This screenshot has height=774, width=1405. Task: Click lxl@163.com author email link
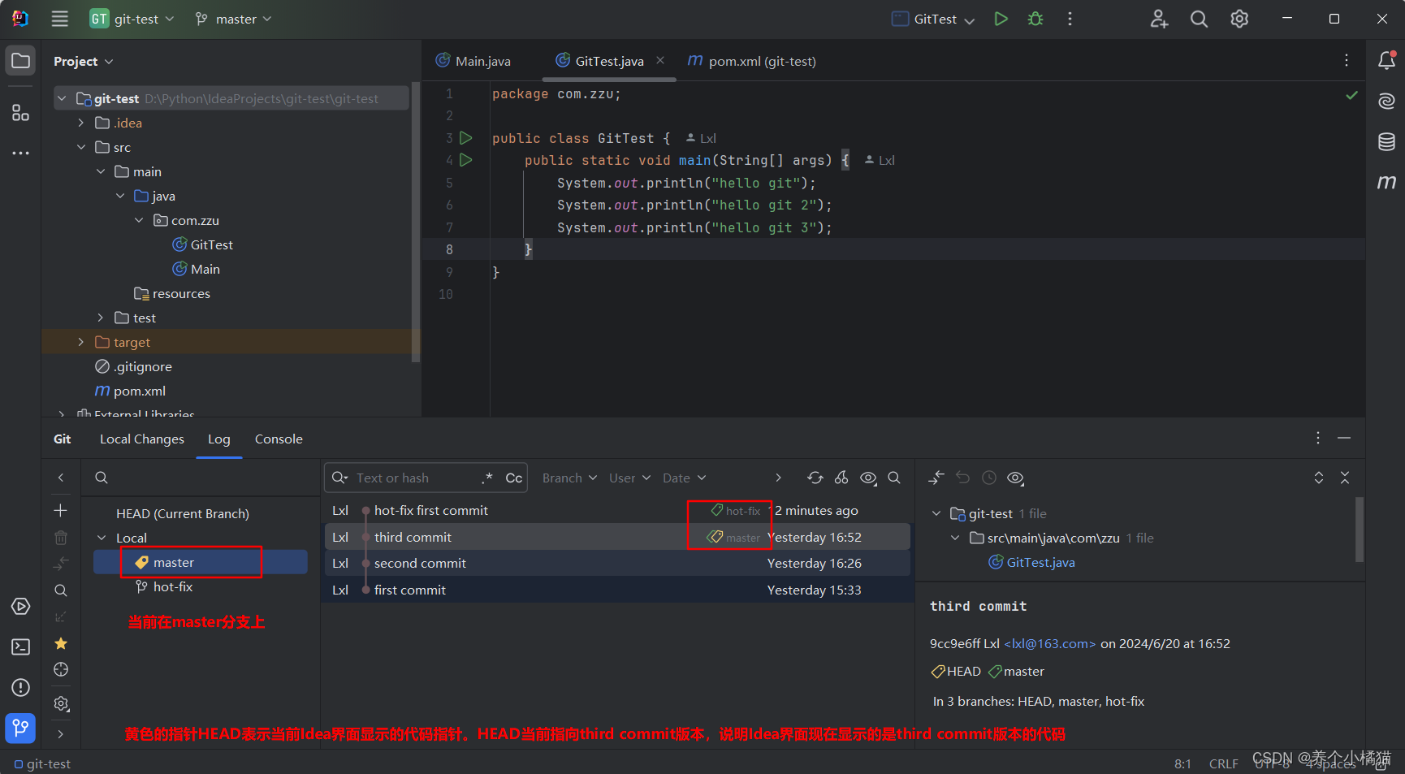pos(1050,643)
